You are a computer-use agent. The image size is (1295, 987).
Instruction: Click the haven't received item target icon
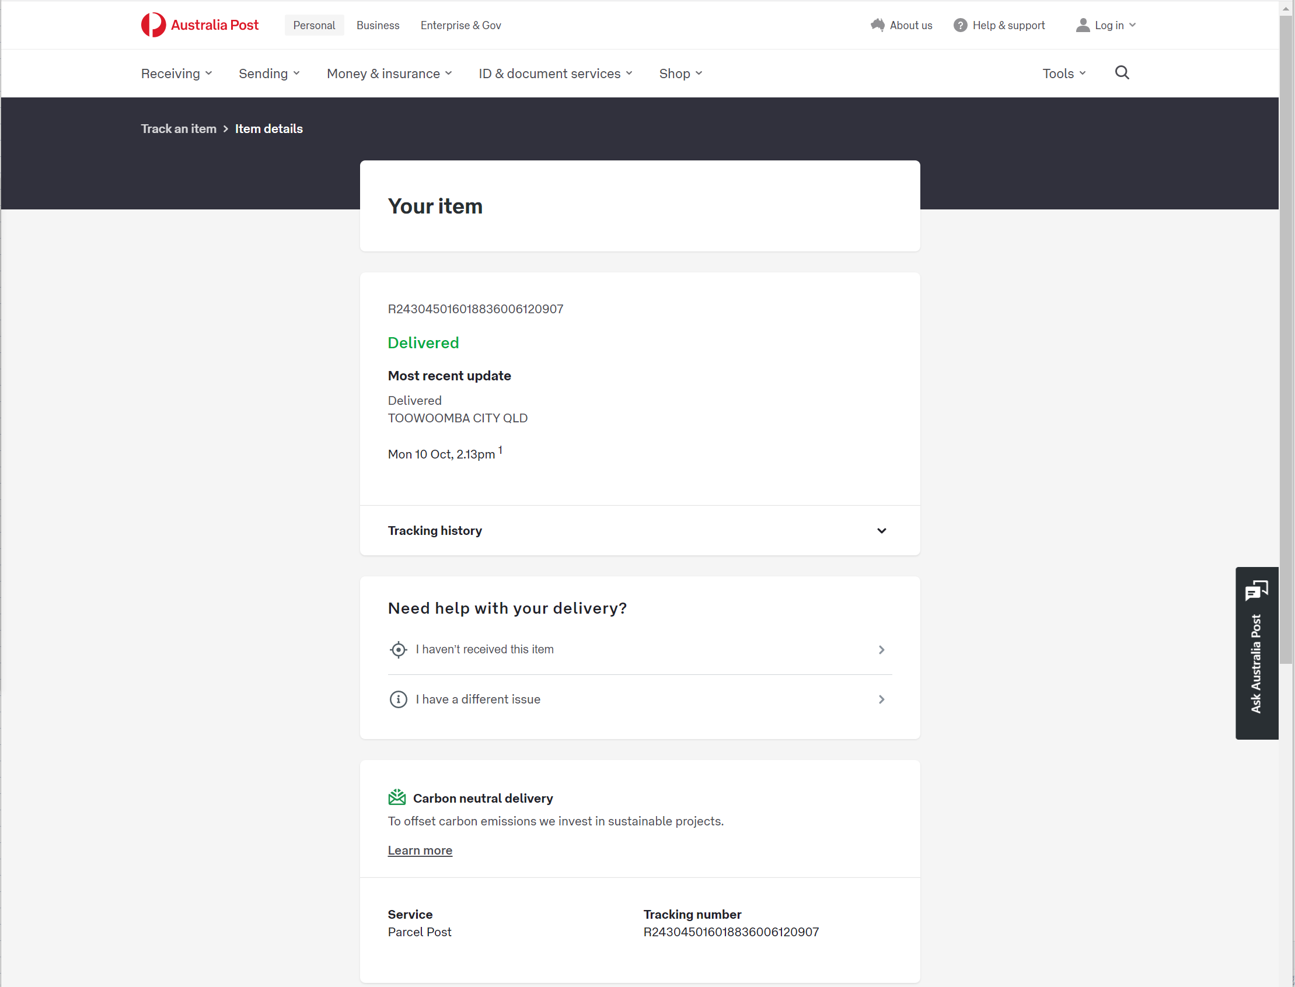[398, 650]
